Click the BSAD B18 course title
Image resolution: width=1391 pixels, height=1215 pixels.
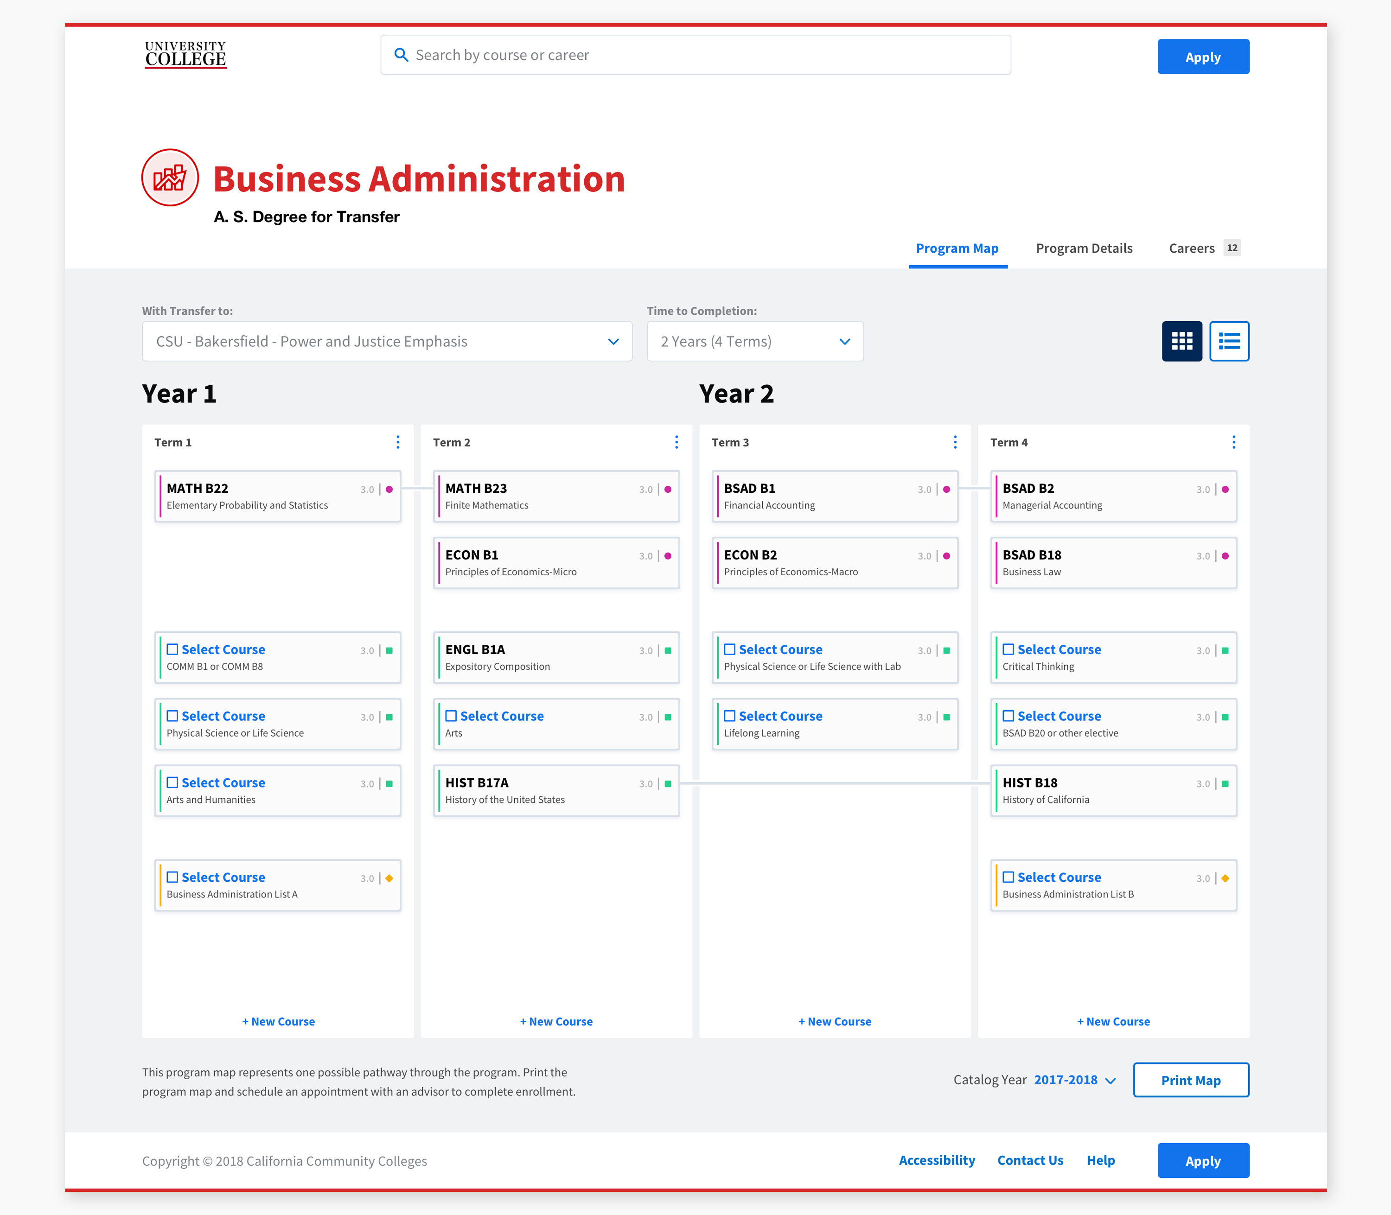tap(1032, 554)
